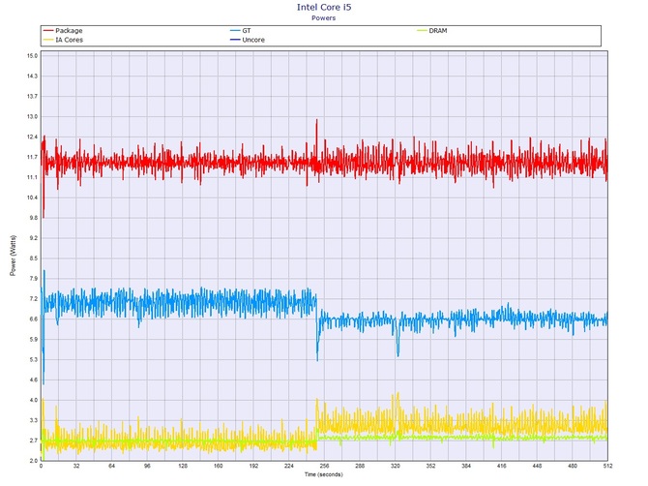This screenshot has height=486, width=648.
Task: Click the Powers subtitle
Action: click(x=324, y=17)
